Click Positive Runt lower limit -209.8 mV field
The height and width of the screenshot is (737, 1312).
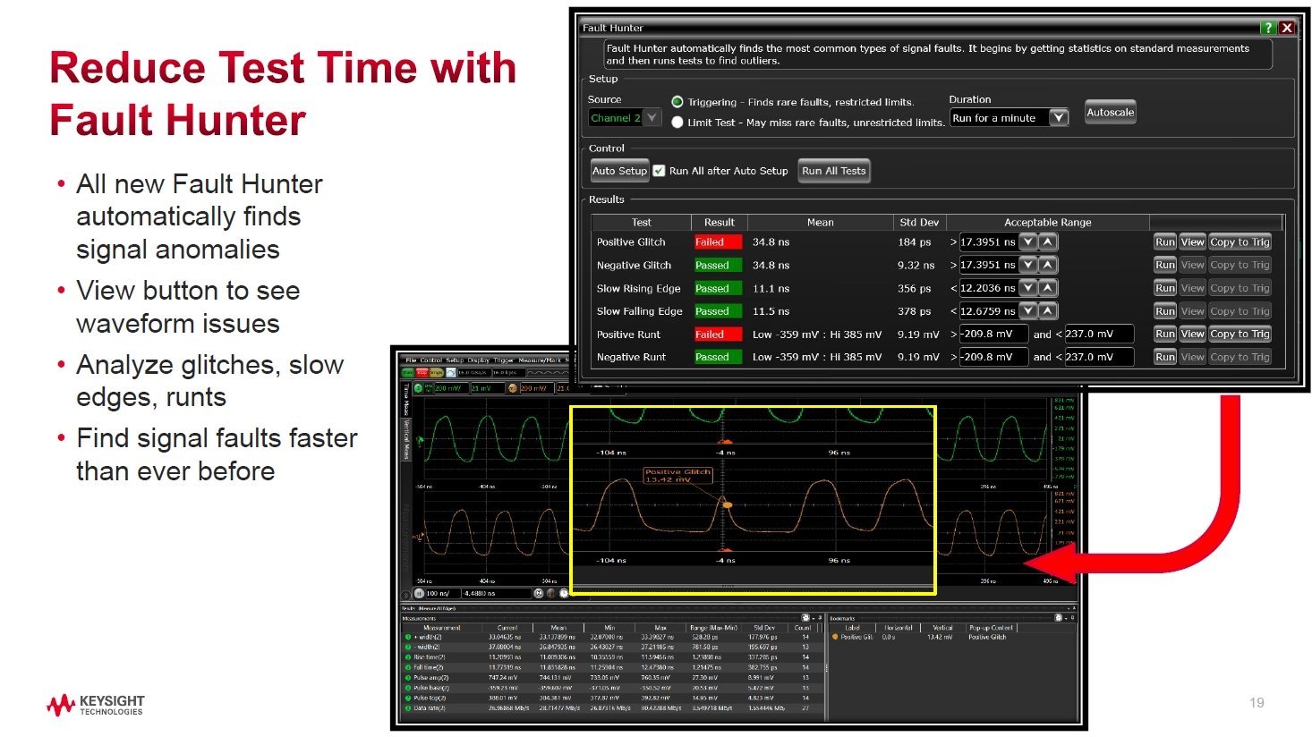(993, 334)
